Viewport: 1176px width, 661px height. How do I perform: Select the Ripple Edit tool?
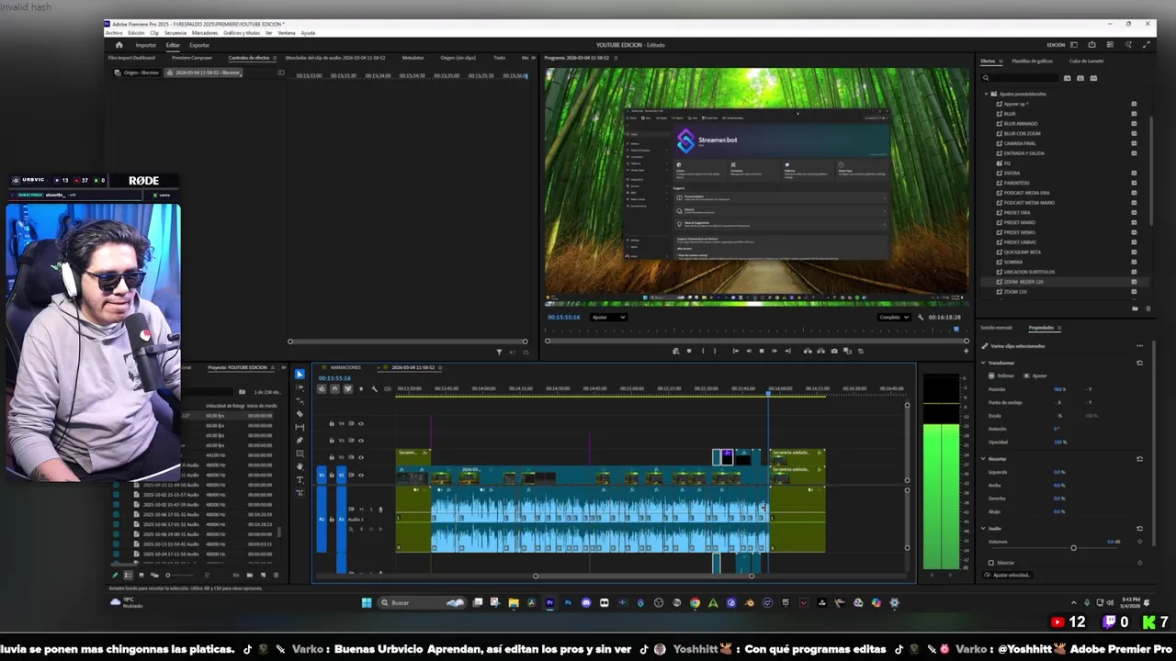pyautogui.click(x=300, y=400)
